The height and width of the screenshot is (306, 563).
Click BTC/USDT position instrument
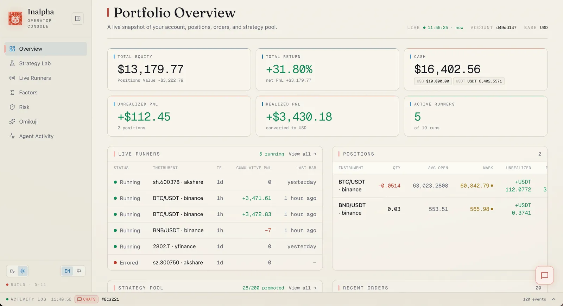pos(352,186)
